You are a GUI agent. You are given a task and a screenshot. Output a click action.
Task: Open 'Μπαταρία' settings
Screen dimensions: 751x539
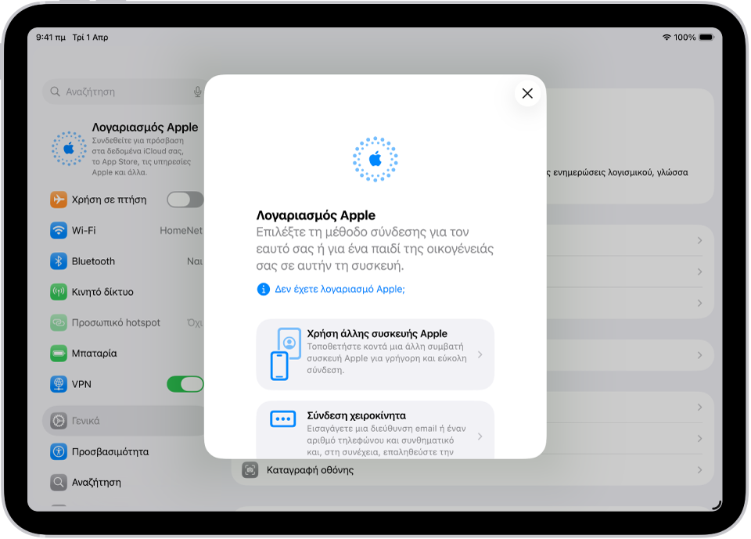point(125,353)
